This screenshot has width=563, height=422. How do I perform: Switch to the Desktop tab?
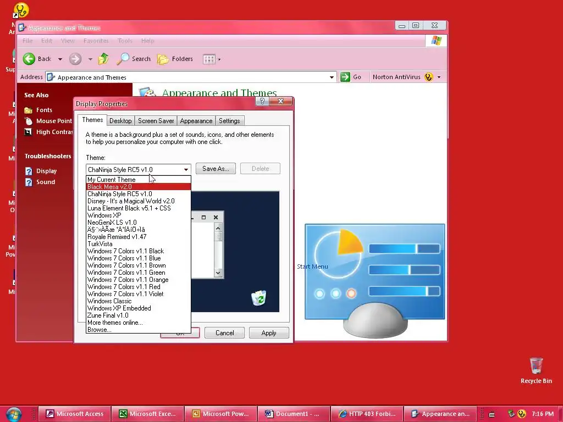[120, 121]
